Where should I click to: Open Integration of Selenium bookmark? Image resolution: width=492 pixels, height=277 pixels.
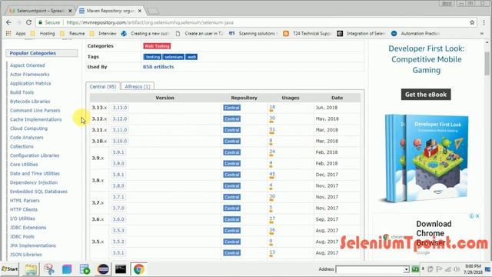click(x=361, y=33)
